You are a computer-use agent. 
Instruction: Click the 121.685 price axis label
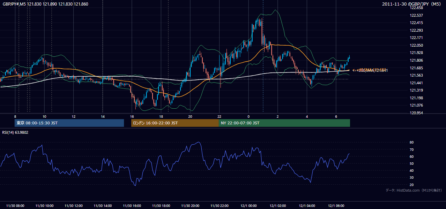point(417,68)
